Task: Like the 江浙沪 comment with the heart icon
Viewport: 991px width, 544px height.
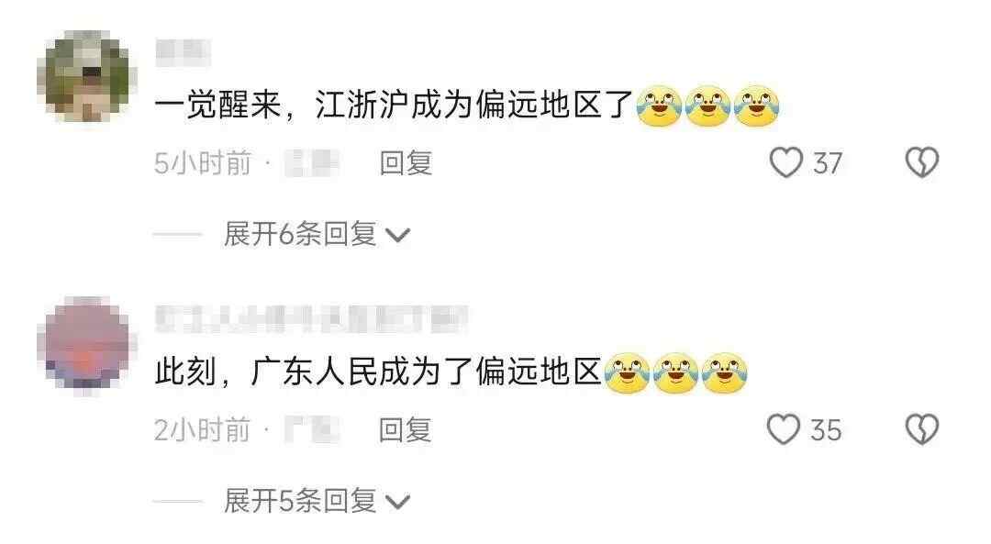Action: click(x=786, y=162)
